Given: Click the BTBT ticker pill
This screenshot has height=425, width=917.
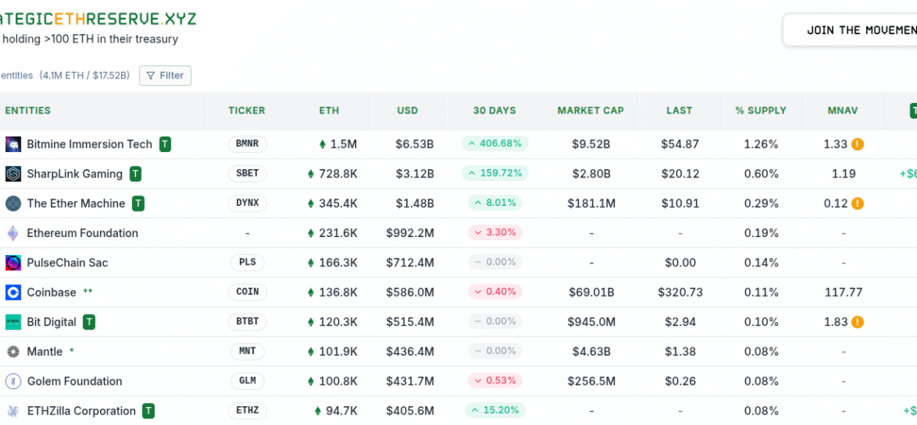Looking at the screenshot, I should click(x=247, y=322).
